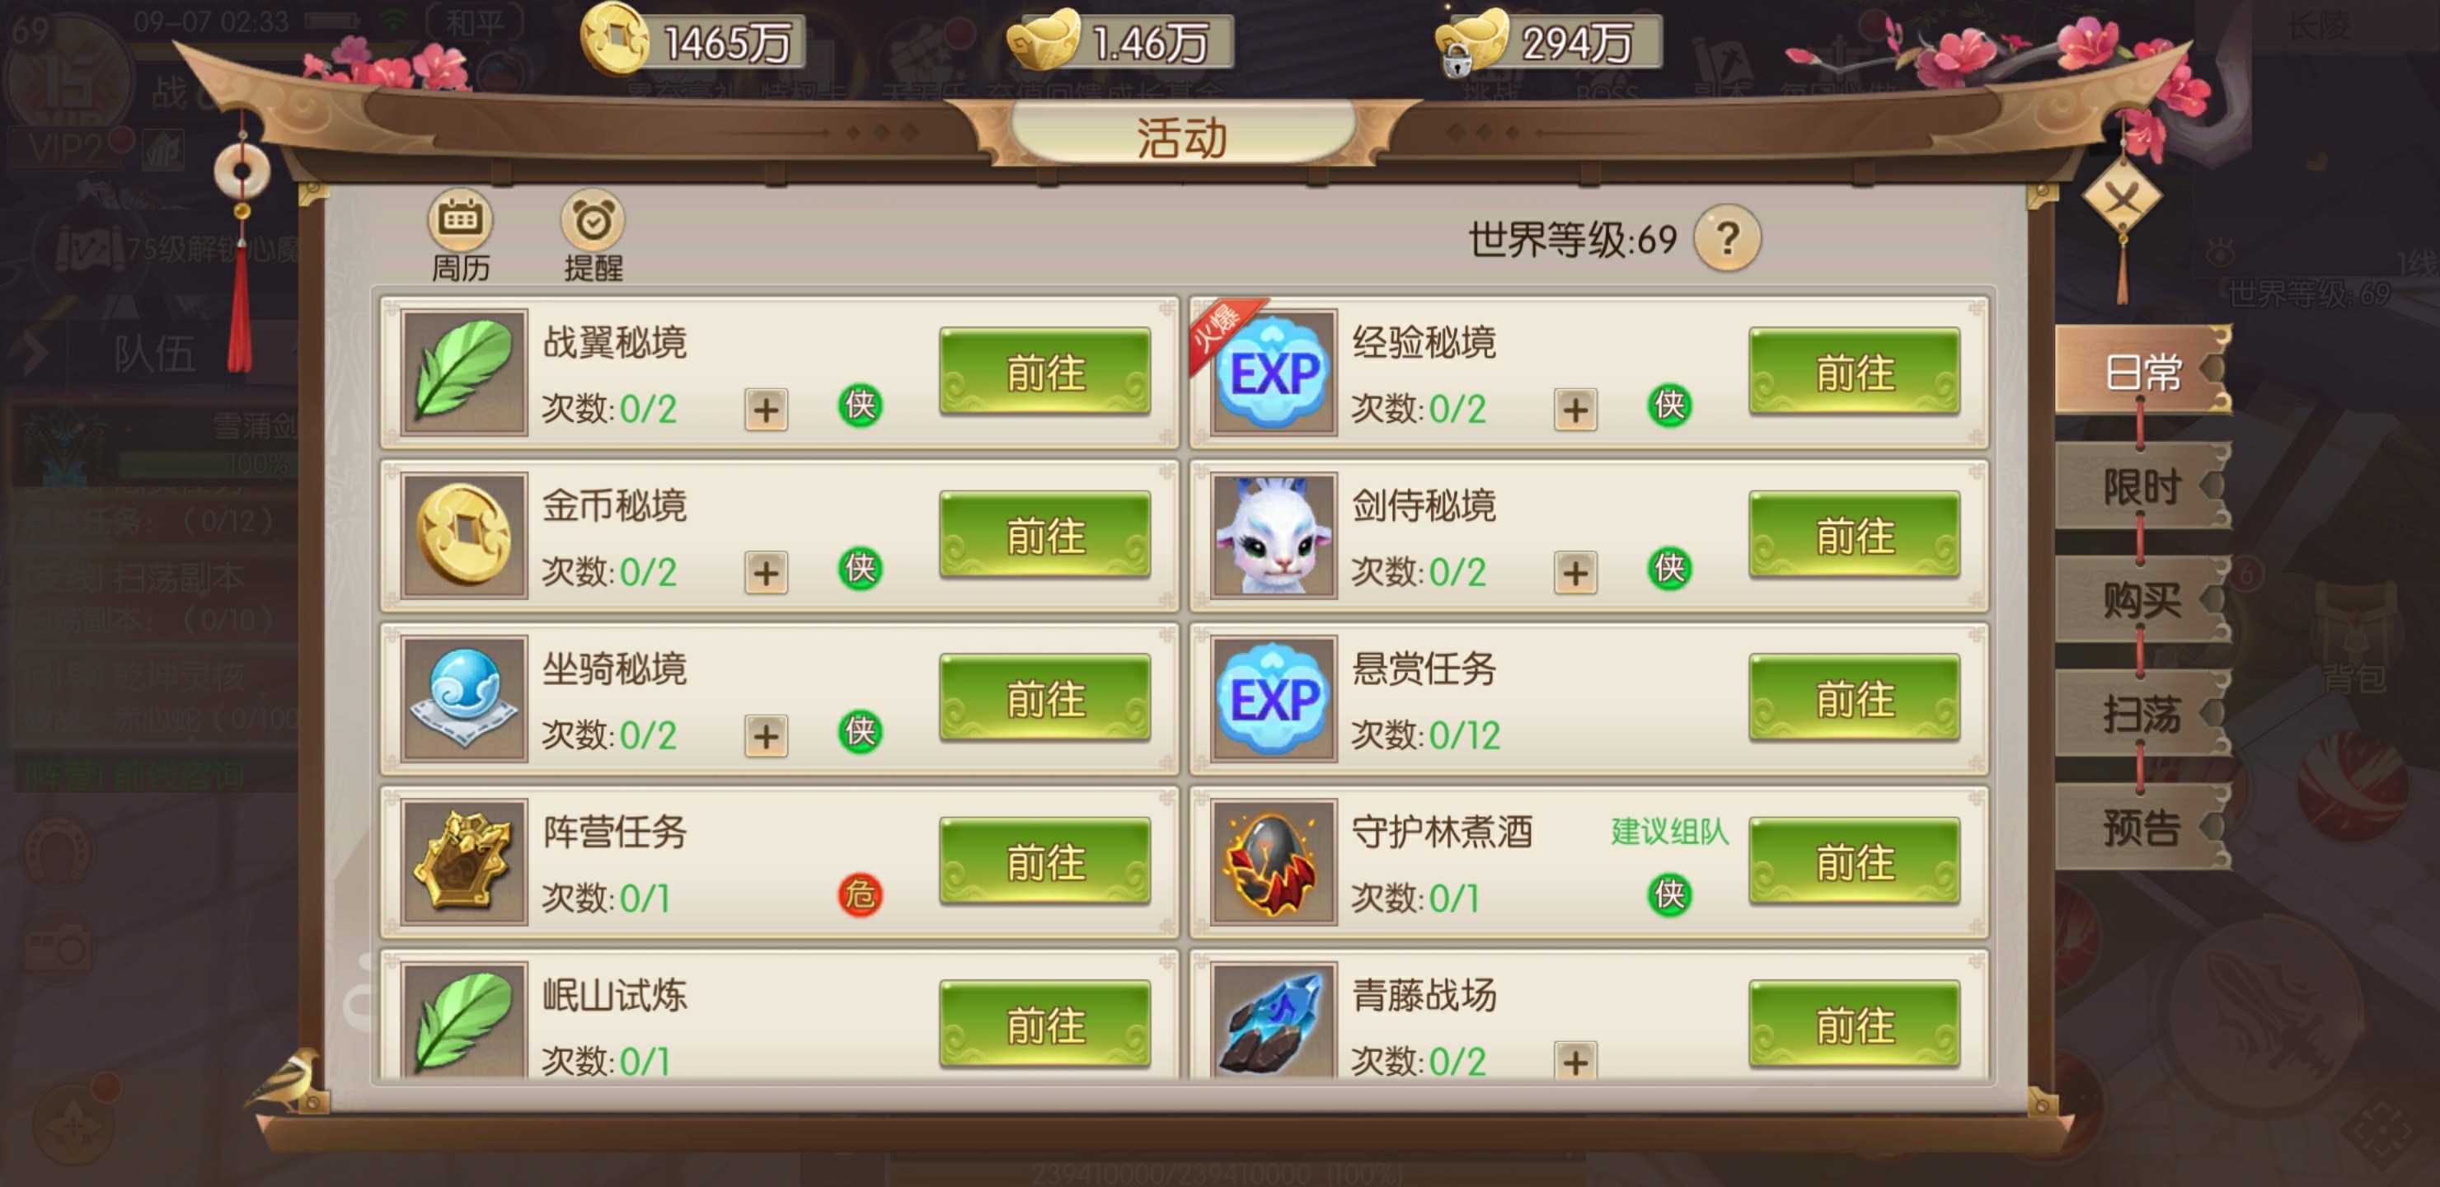This screenshot has width=2440, height=1187.
Task: Add attempts with plus for 战翼秘境
Action: [765, 409]
